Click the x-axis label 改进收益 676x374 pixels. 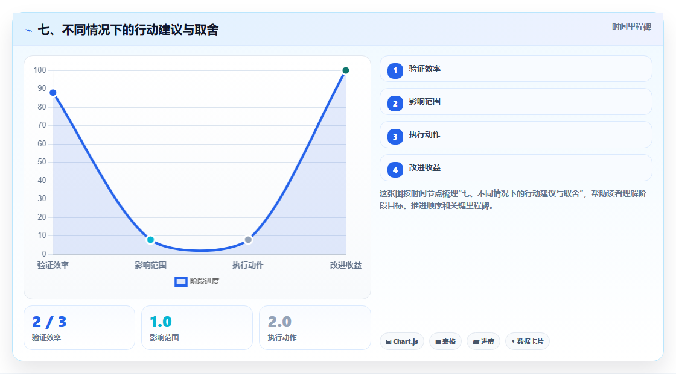click(346, 265)
